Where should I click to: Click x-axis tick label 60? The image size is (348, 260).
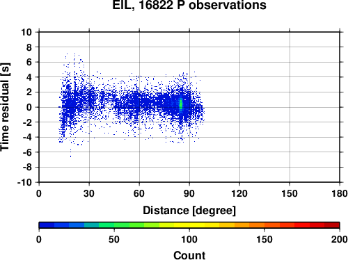tap(139, 193)
